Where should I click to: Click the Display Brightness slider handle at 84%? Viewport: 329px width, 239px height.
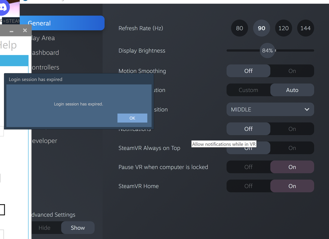[x=267, y=51]
